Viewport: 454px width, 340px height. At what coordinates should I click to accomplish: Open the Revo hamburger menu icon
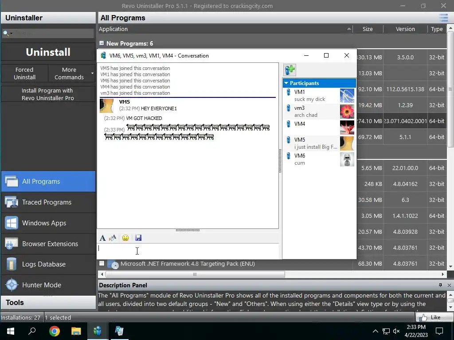click(443, 18)
